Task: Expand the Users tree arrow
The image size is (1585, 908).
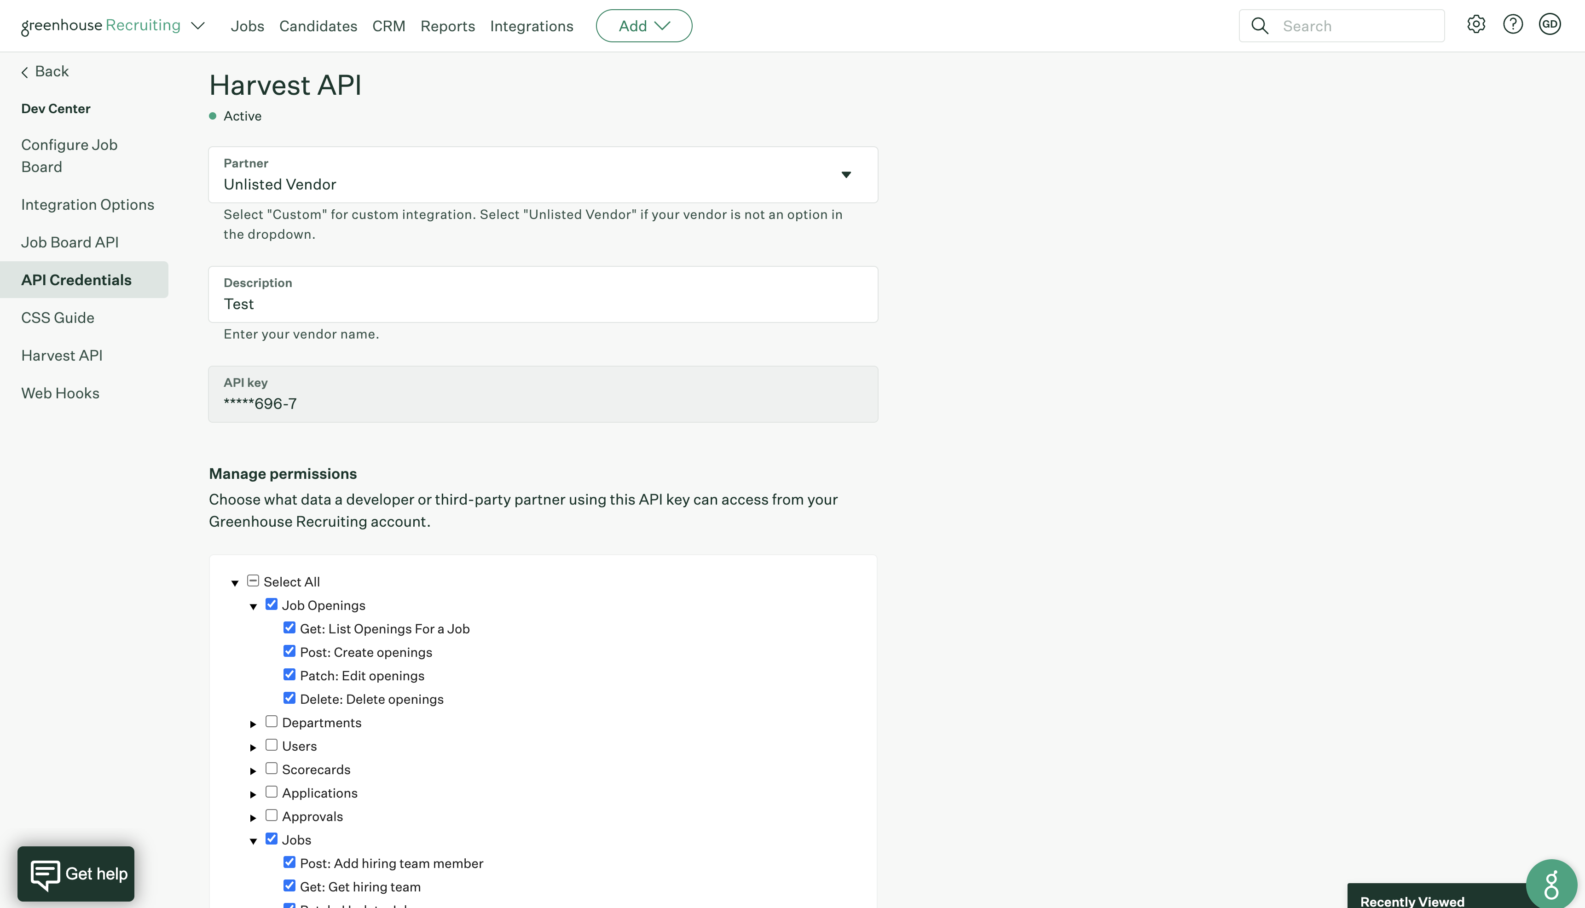Action: coord(253,747)
